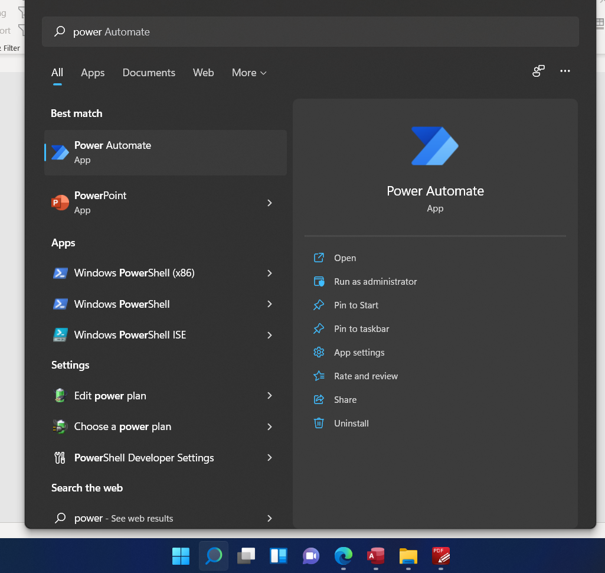Launch Microsoft Access from the taskbar
This screenshot has width=605, height=573.
(376, 556)
